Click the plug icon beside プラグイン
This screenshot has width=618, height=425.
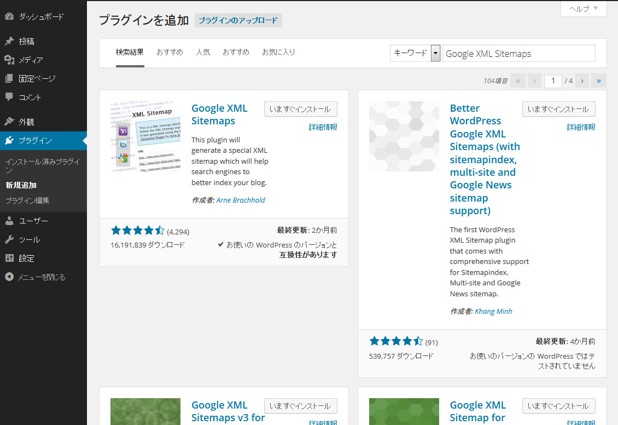point(9,141)
